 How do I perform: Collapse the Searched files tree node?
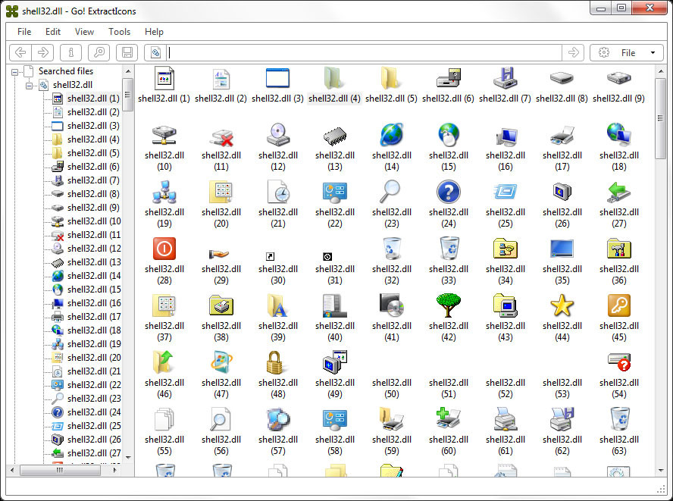(15, 72)
